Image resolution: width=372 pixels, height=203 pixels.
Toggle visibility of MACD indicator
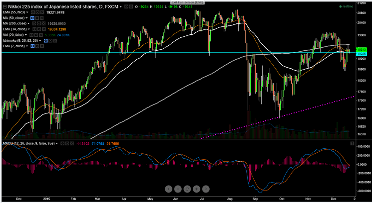[x=62, y=143]
